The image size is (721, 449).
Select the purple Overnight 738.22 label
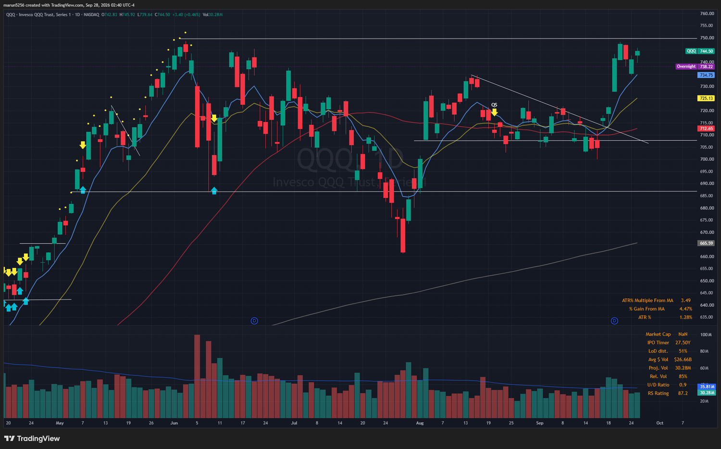[695, 66]
